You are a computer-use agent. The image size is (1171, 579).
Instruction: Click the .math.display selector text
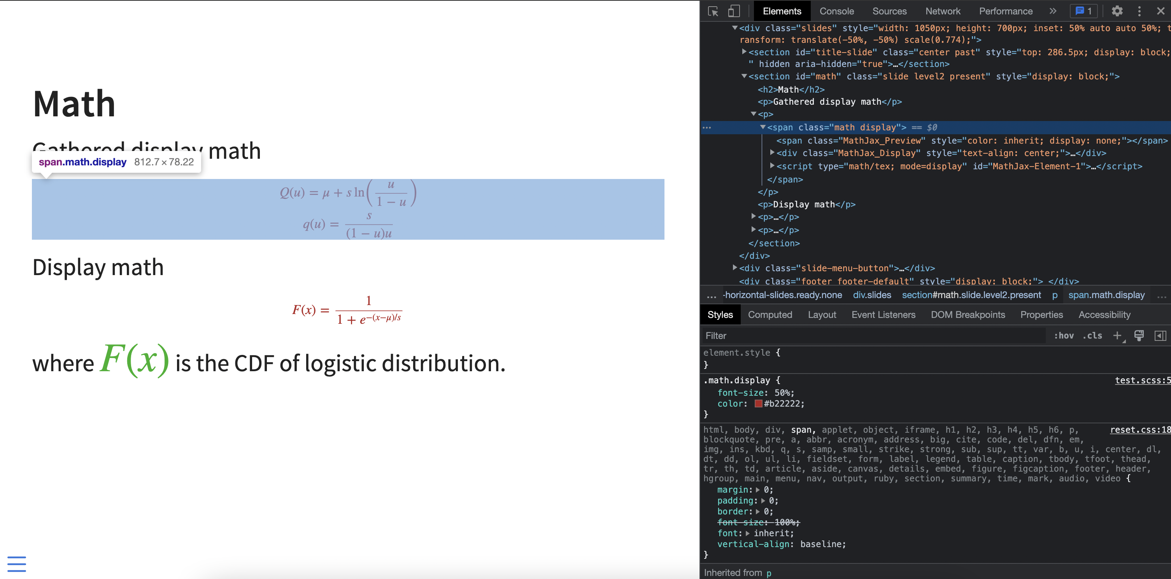pos(736,380)
